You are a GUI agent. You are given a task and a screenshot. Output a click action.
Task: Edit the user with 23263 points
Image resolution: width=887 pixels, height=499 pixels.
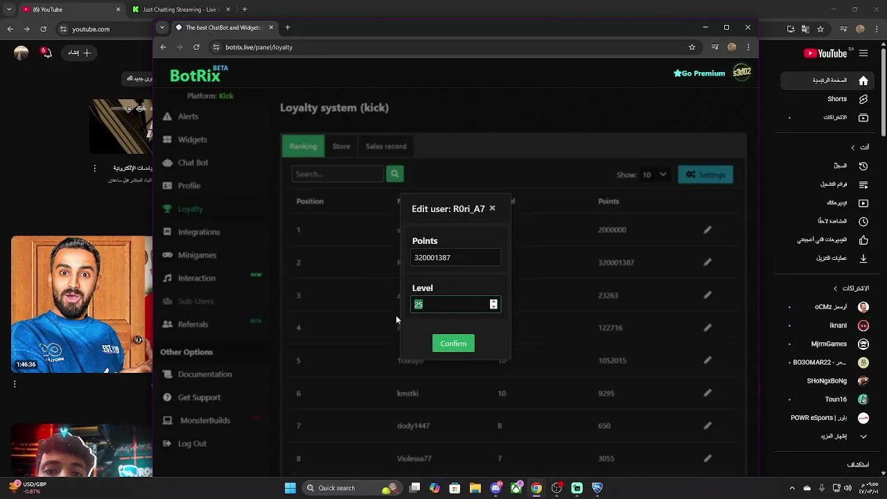(x=708, y=295)
